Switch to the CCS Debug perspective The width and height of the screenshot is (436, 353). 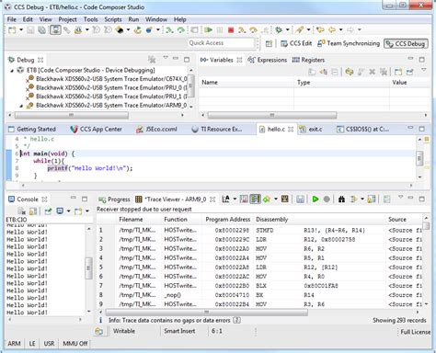click(406, 44)
